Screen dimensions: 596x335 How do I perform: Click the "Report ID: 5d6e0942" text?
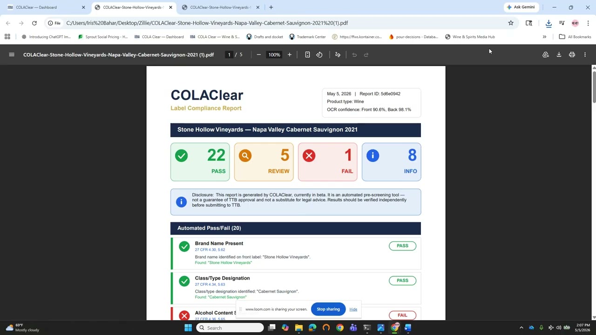[380, 94]
